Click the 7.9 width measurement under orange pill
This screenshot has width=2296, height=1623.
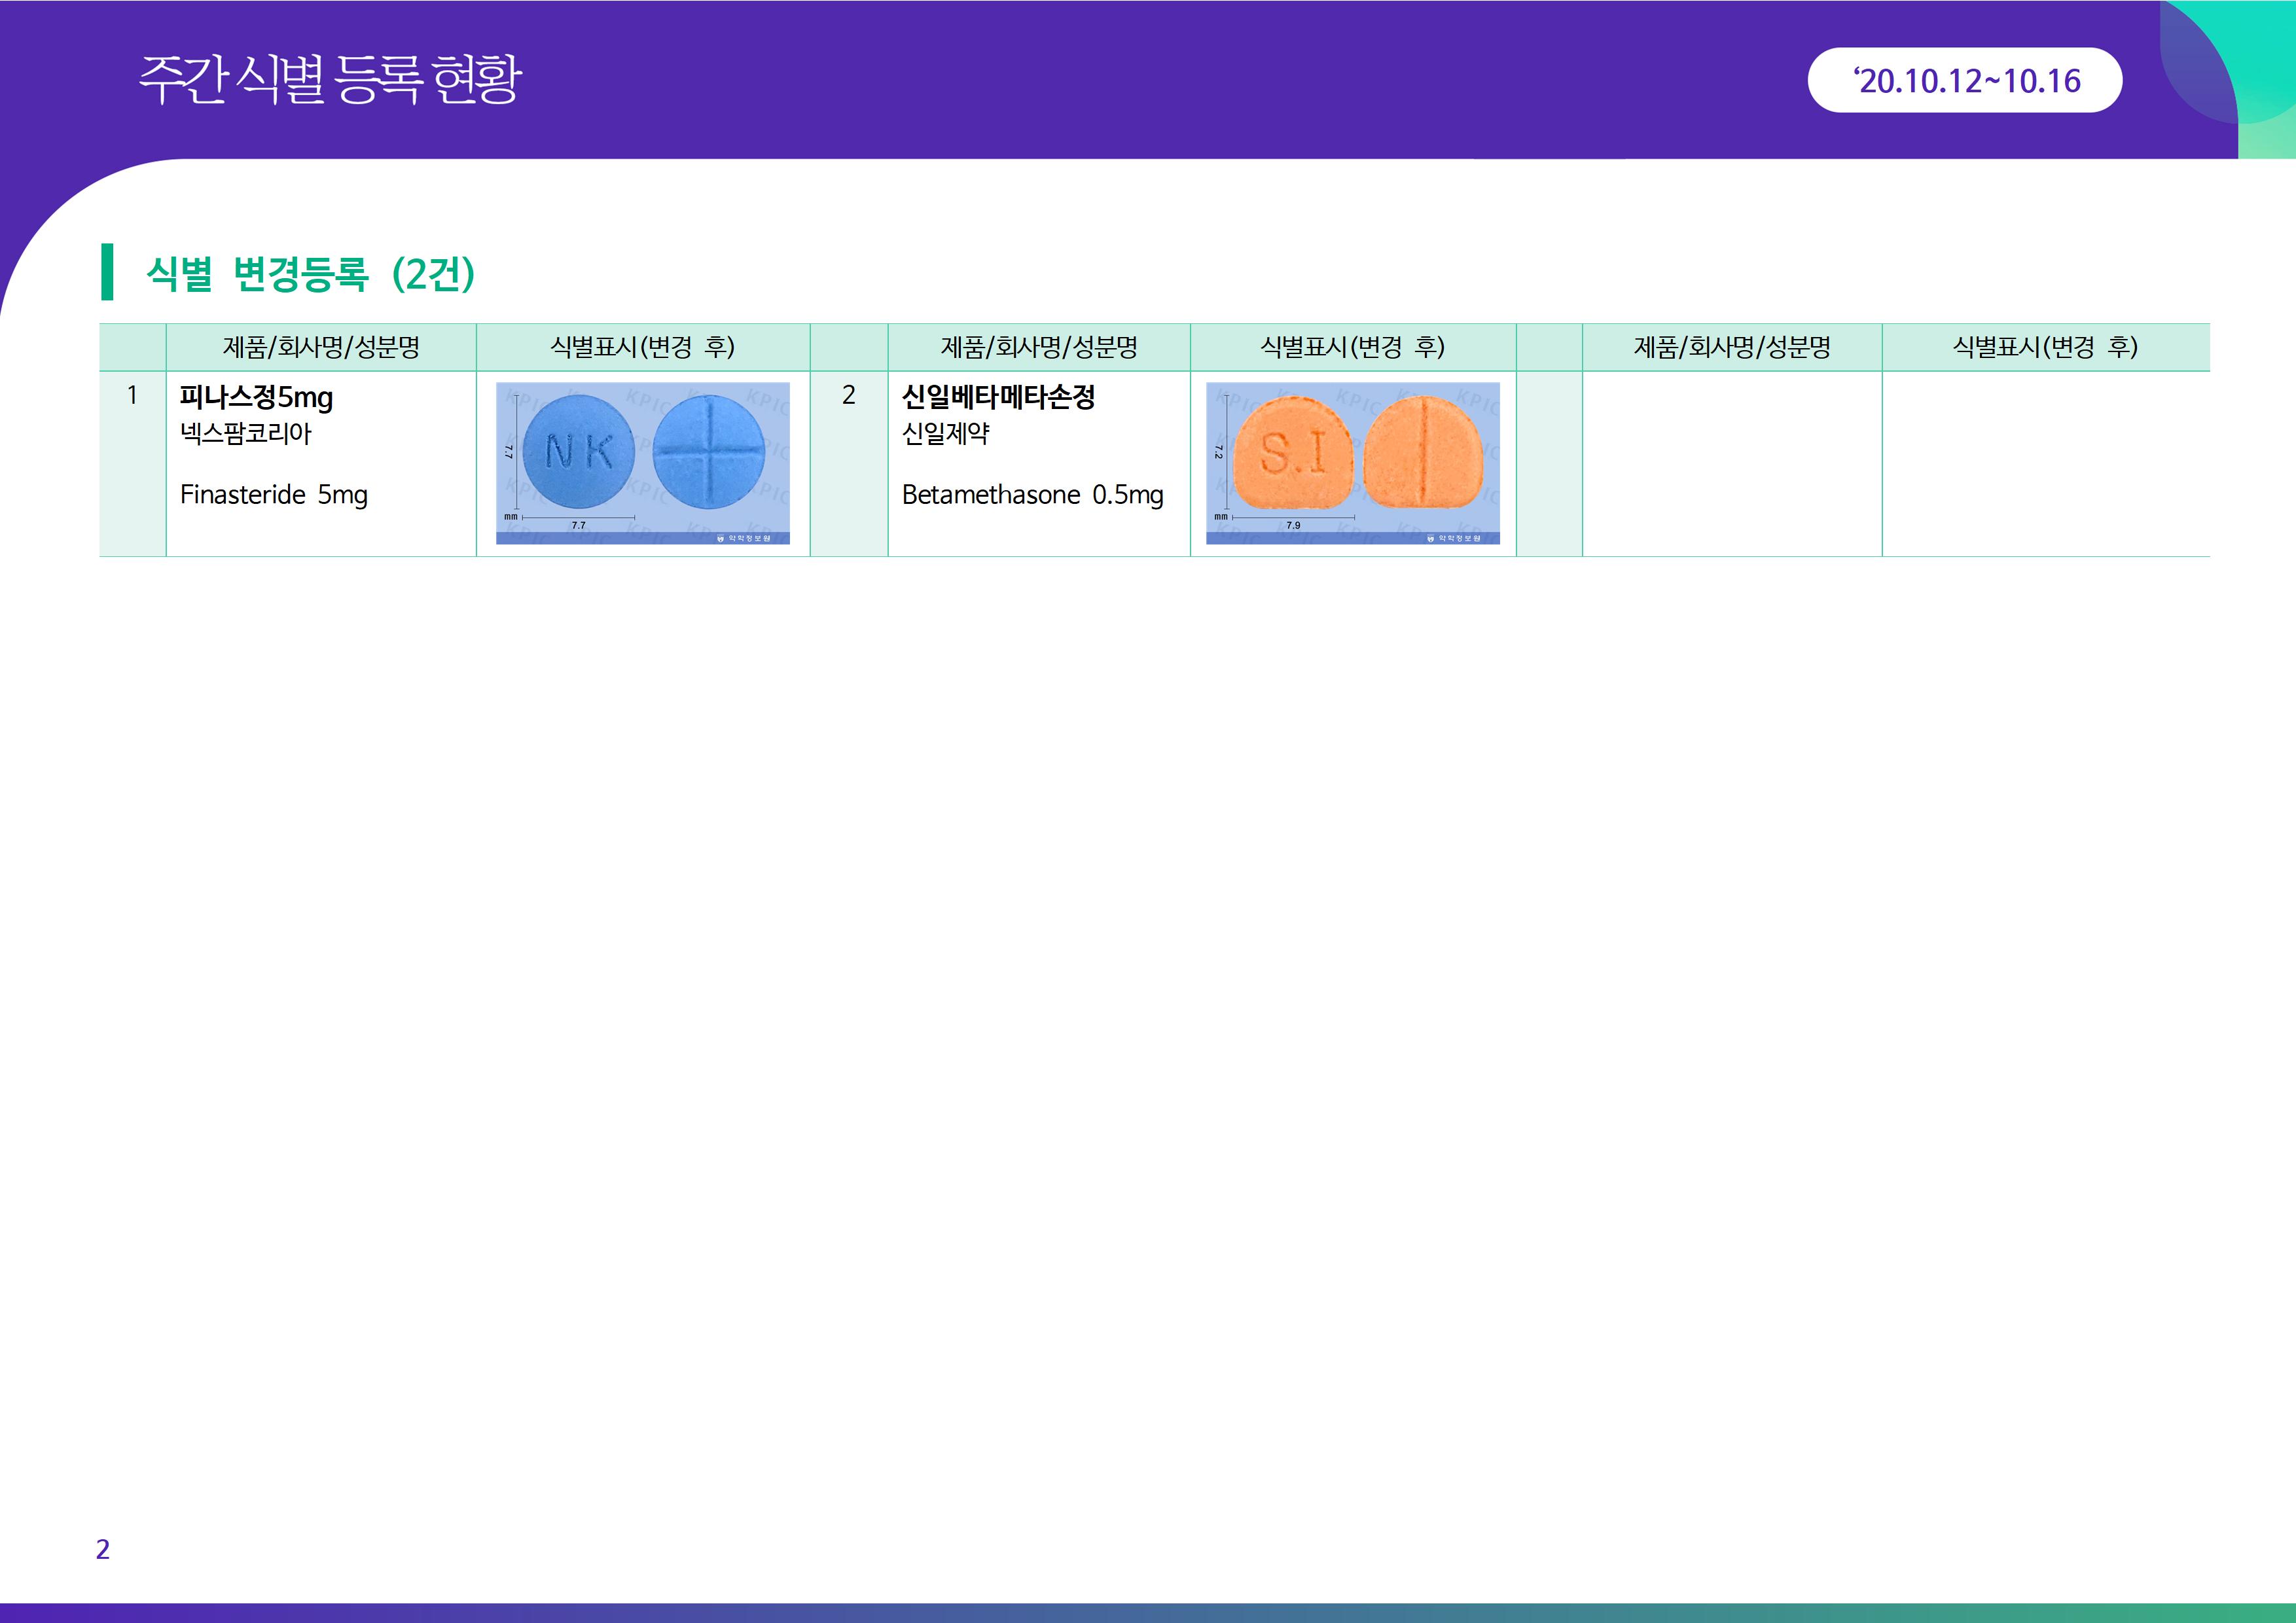1293,525
